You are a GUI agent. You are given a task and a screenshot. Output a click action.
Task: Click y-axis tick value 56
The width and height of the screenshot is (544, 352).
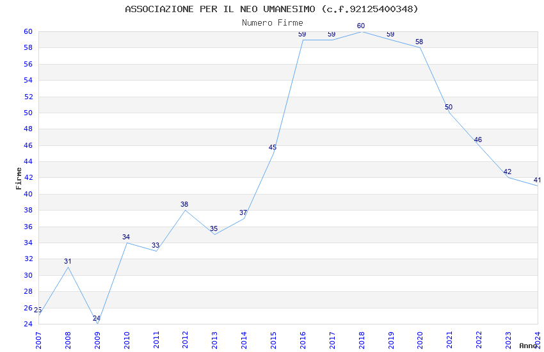(28, 64)
